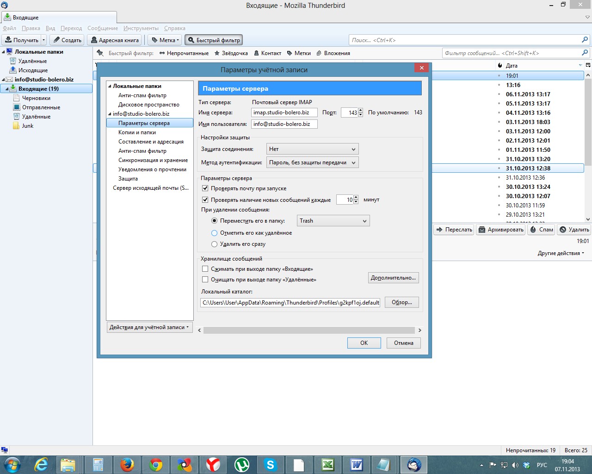Select Отметить его как удалённое option
The height and width of the screenshot is (474, 592).
214,233
